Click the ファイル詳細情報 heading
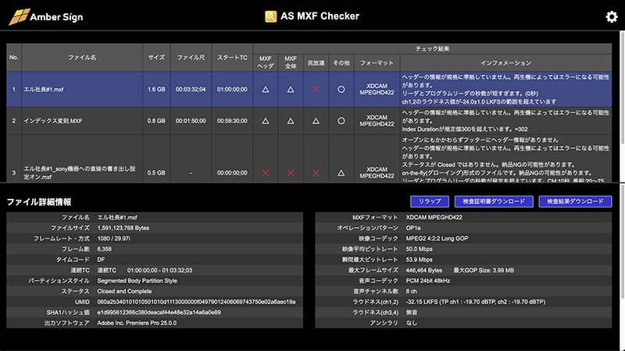 [x=39, y=202]
